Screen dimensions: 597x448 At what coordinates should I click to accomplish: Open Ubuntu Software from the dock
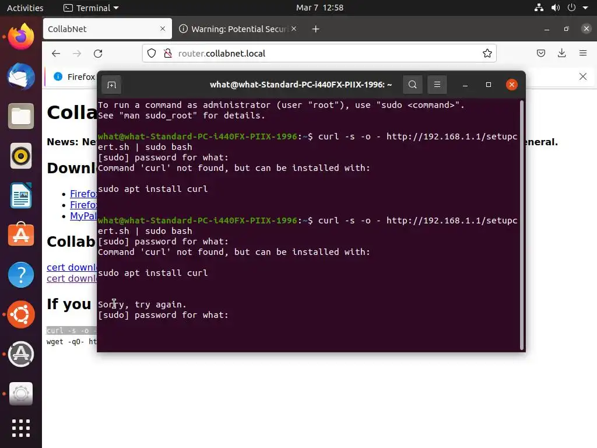[21, 235]
